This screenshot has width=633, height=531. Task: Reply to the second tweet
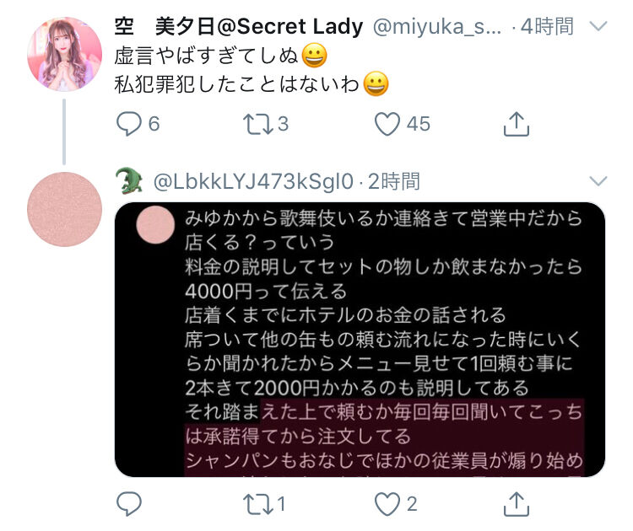pyautogui.click(x=129, y=503)
